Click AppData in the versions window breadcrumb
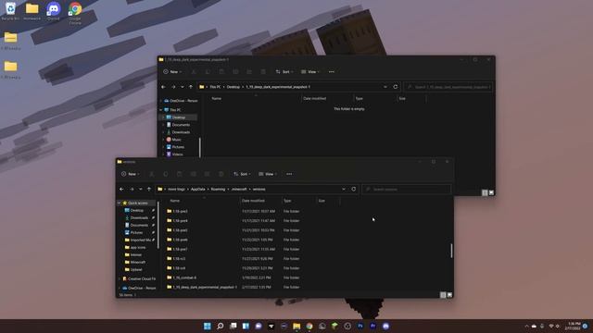This screenshot has width=593, height=333. point(197,189)
